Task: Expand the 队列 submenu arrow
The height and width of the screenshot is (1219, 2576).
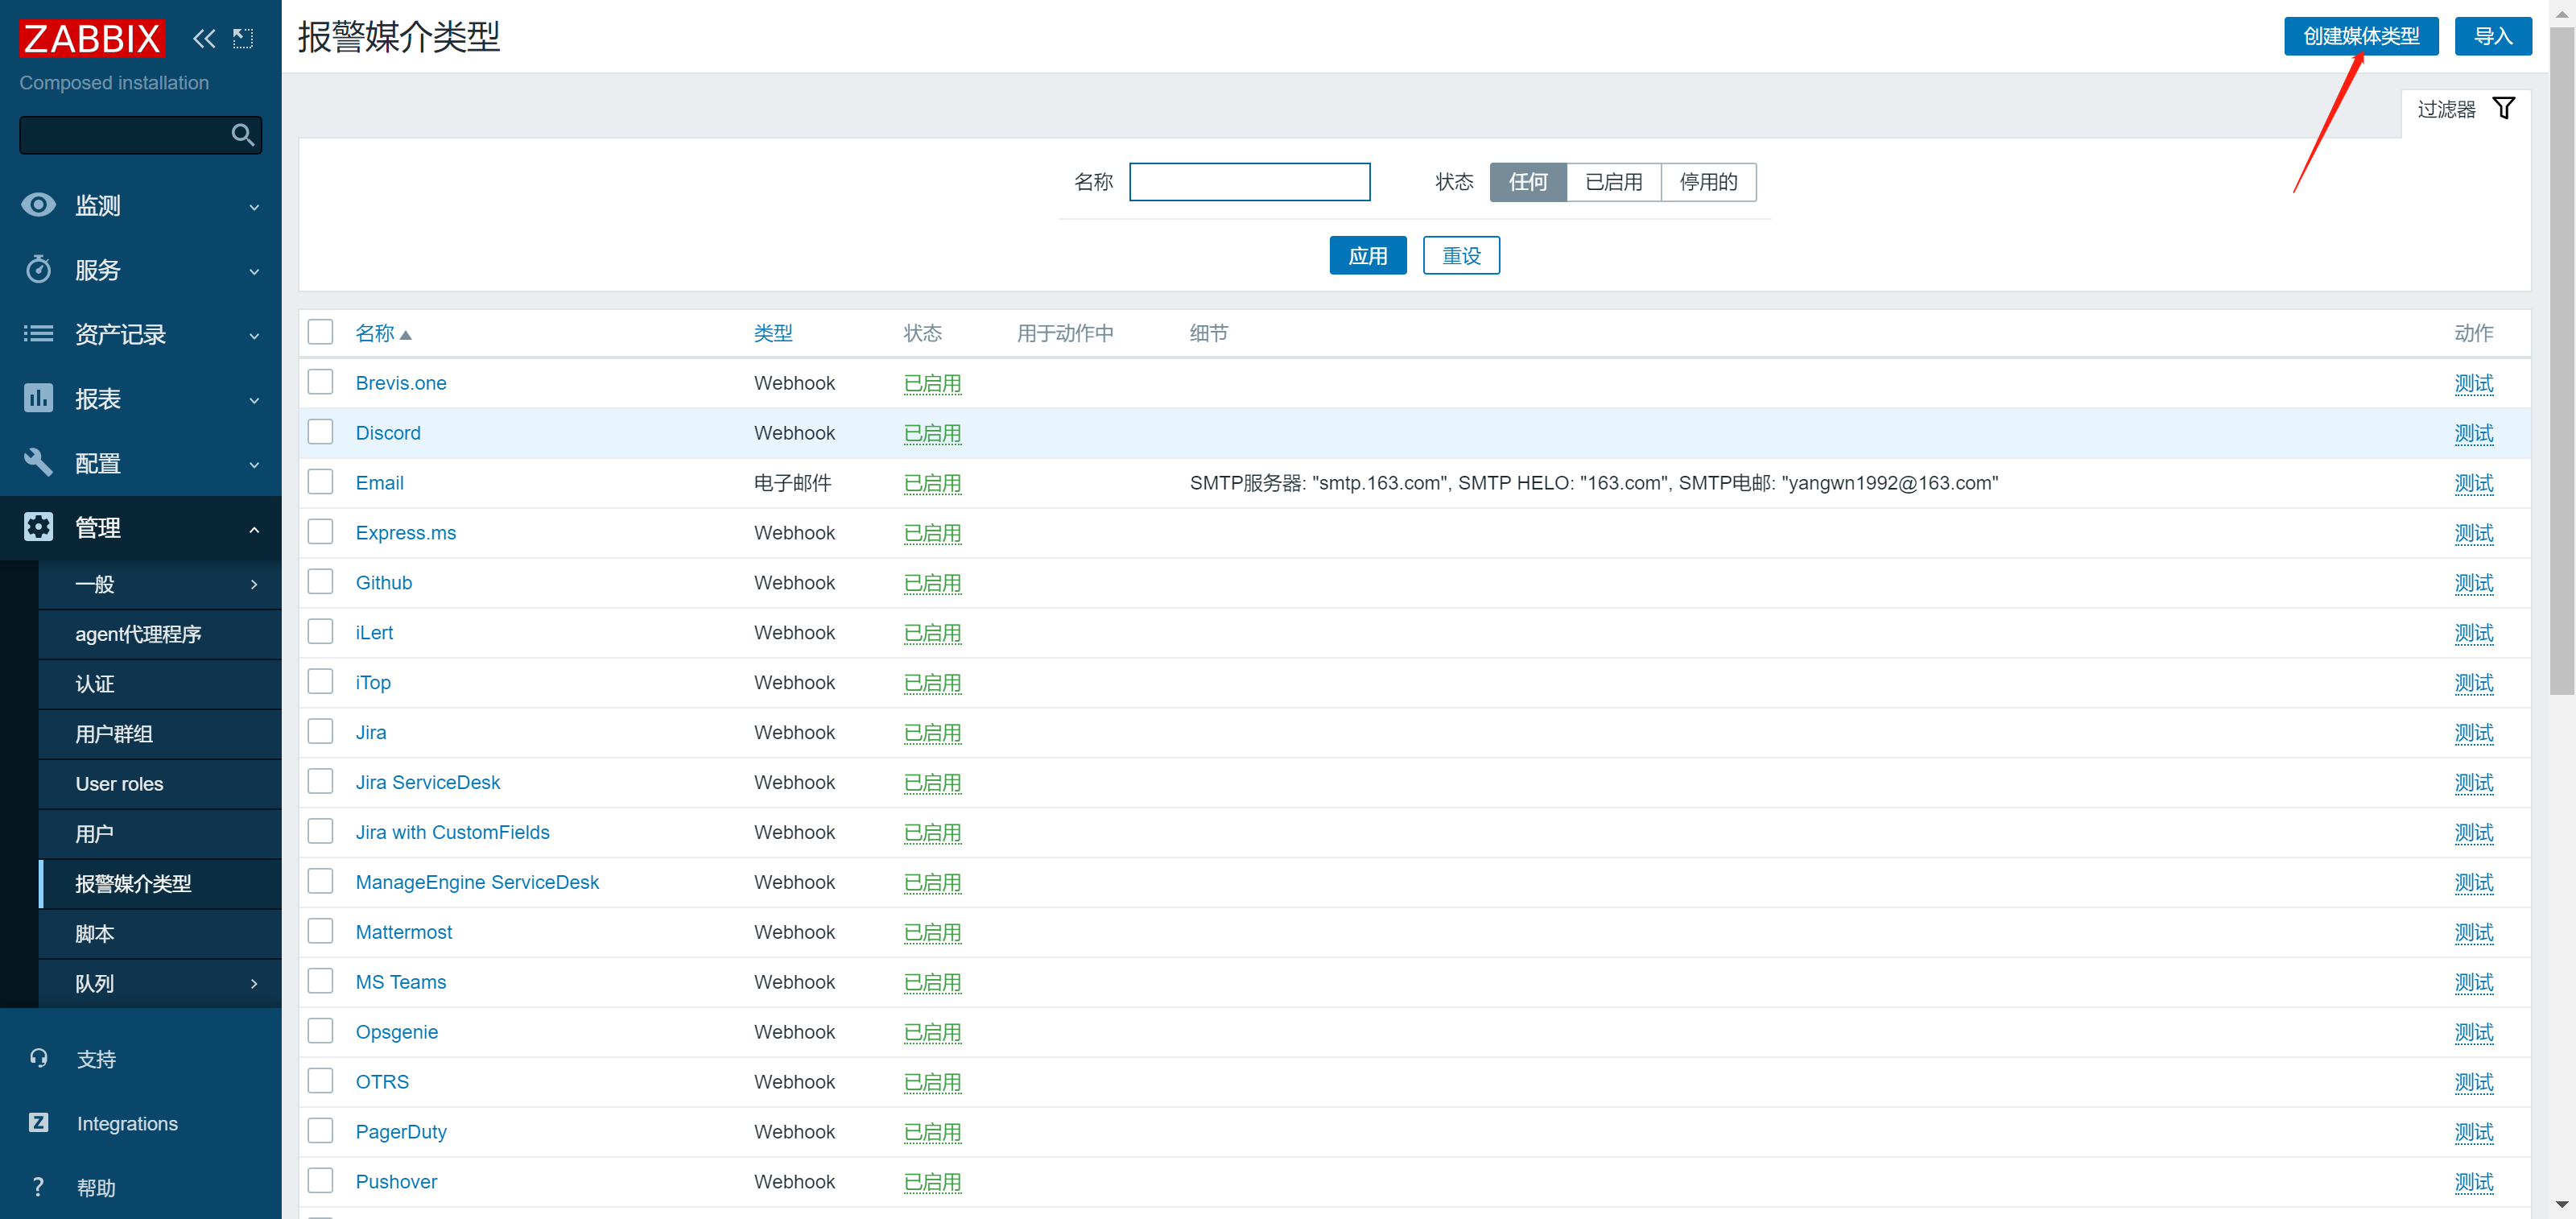Action: tap(254, 984)
